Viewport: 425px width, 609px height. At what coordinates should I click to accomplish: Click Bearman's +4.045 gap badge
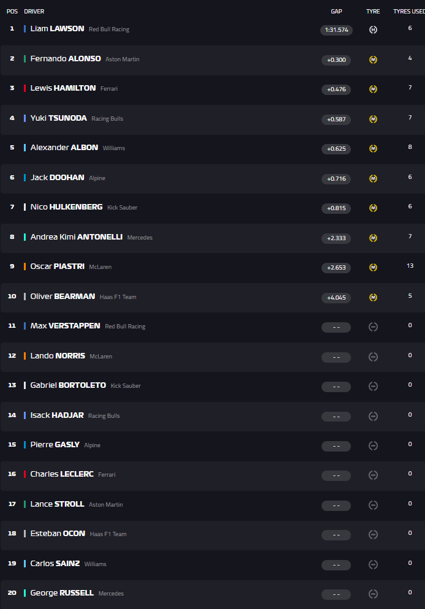(336, 298)
